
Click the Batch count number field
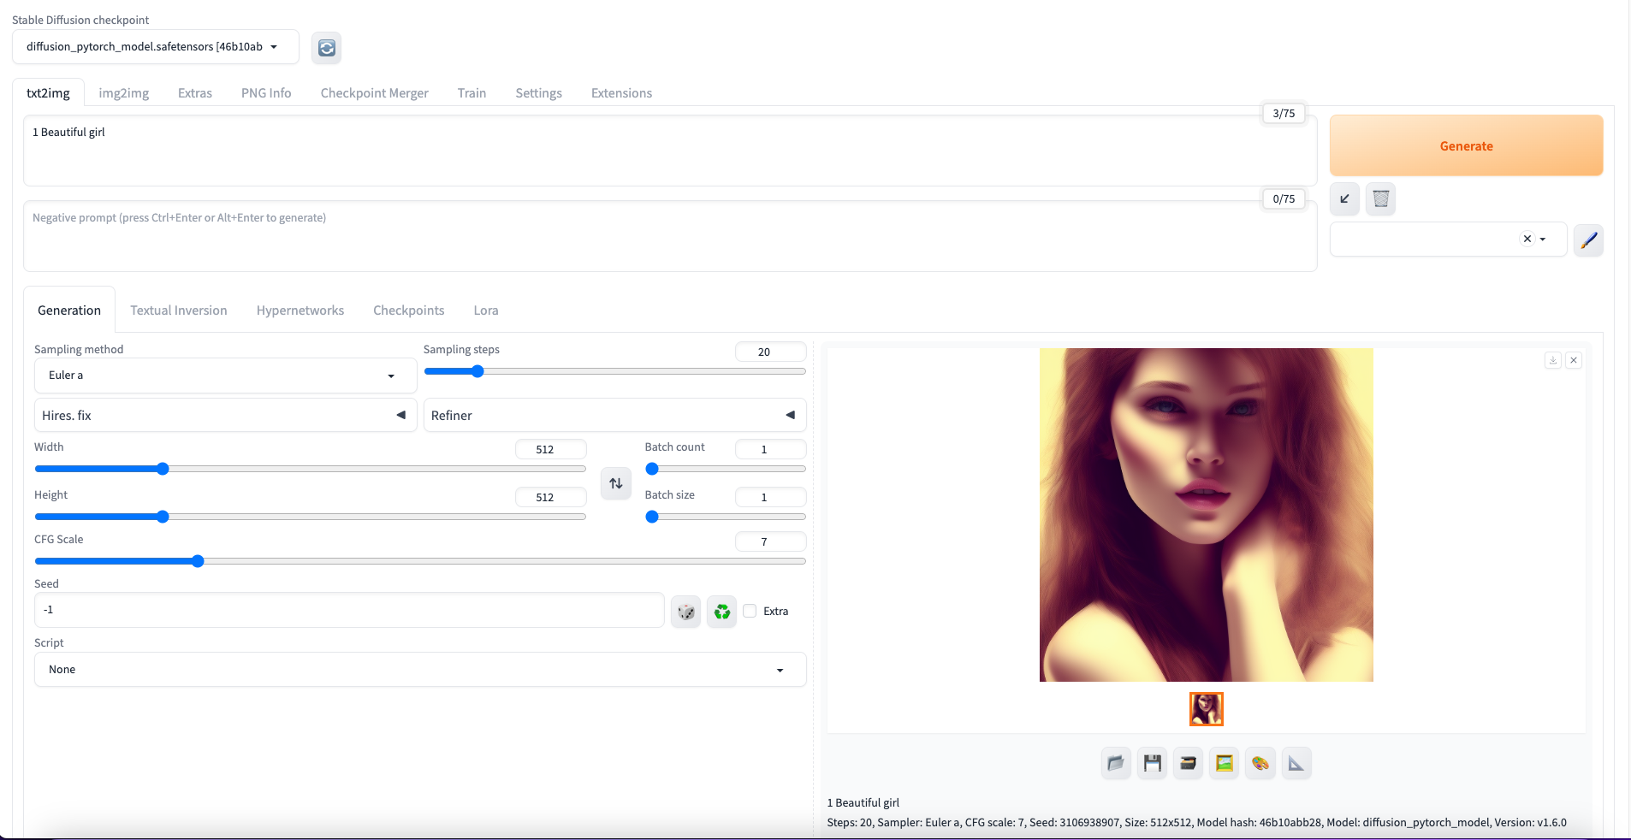(x=770, y=449)
